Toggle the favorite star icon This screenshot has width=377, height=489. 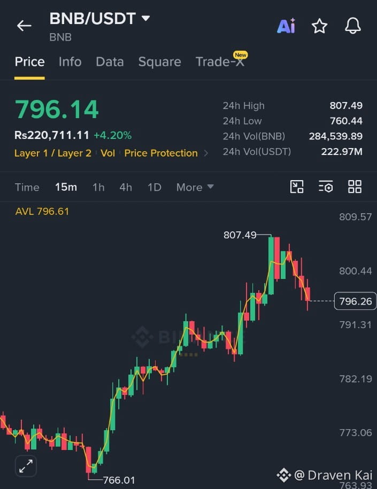[x=320, y=26]
